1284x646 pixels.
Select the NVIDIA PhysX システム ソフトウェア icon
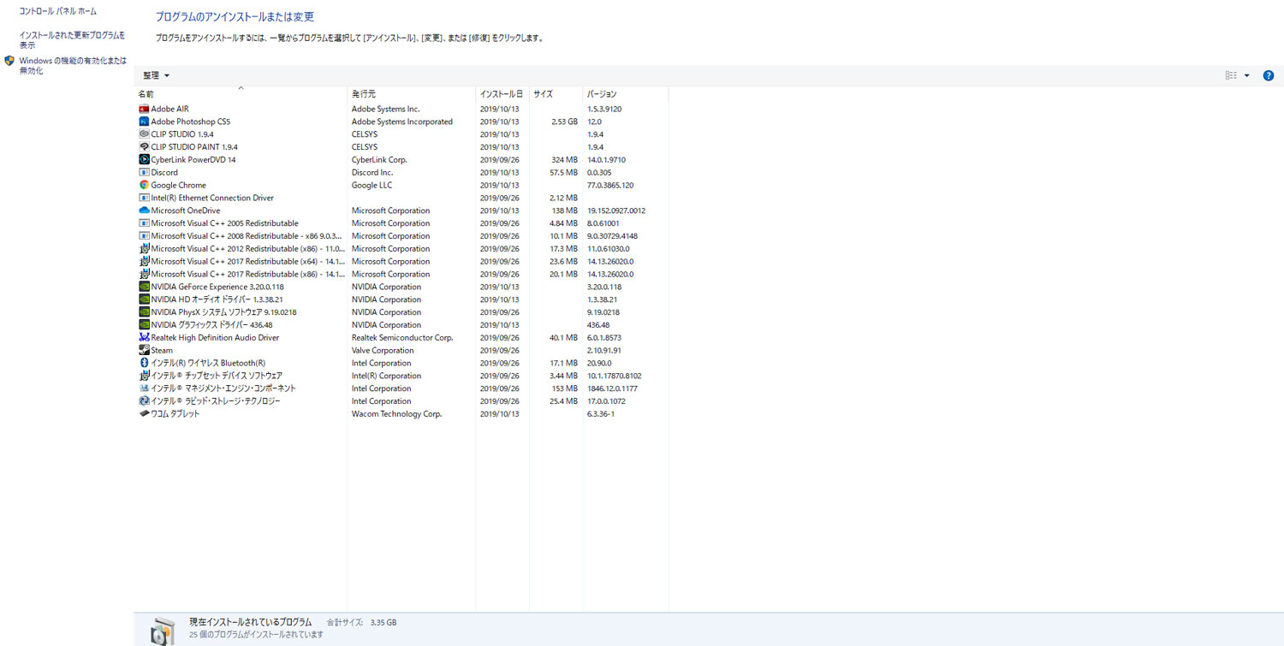tap(144, 312)
